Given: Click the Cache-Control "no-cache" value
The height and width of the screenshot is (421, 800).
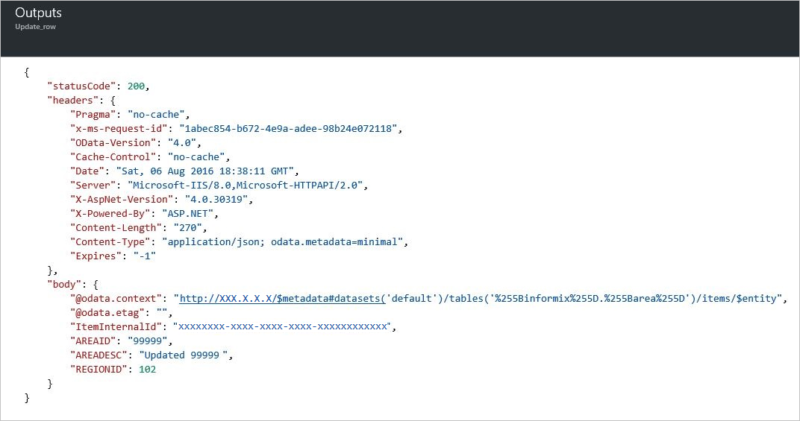Looking at the screenshot, I should 196,157.
